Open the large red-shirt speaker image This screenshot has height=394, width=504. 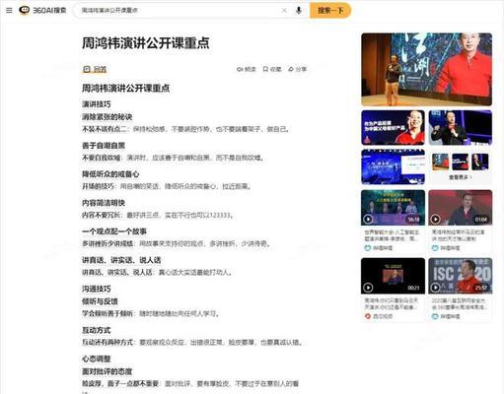(426, 69)
